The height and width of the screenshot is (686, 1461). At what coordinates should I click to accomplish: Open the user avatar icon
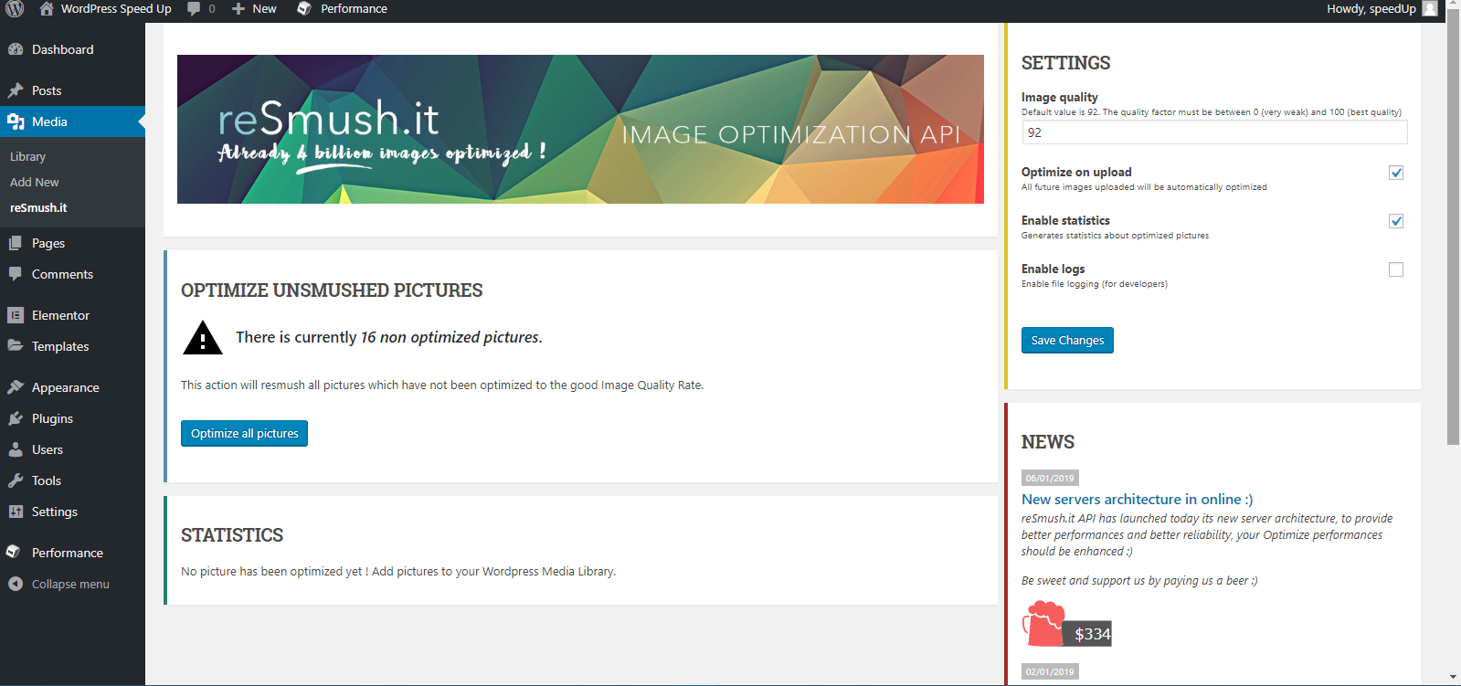pyautogui.click(x=1430, y=9)
